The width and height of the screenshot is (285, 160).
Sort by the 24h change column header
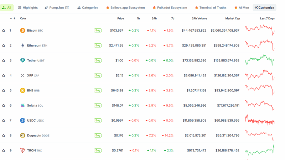pyautogui.click(x=154, y=18)
